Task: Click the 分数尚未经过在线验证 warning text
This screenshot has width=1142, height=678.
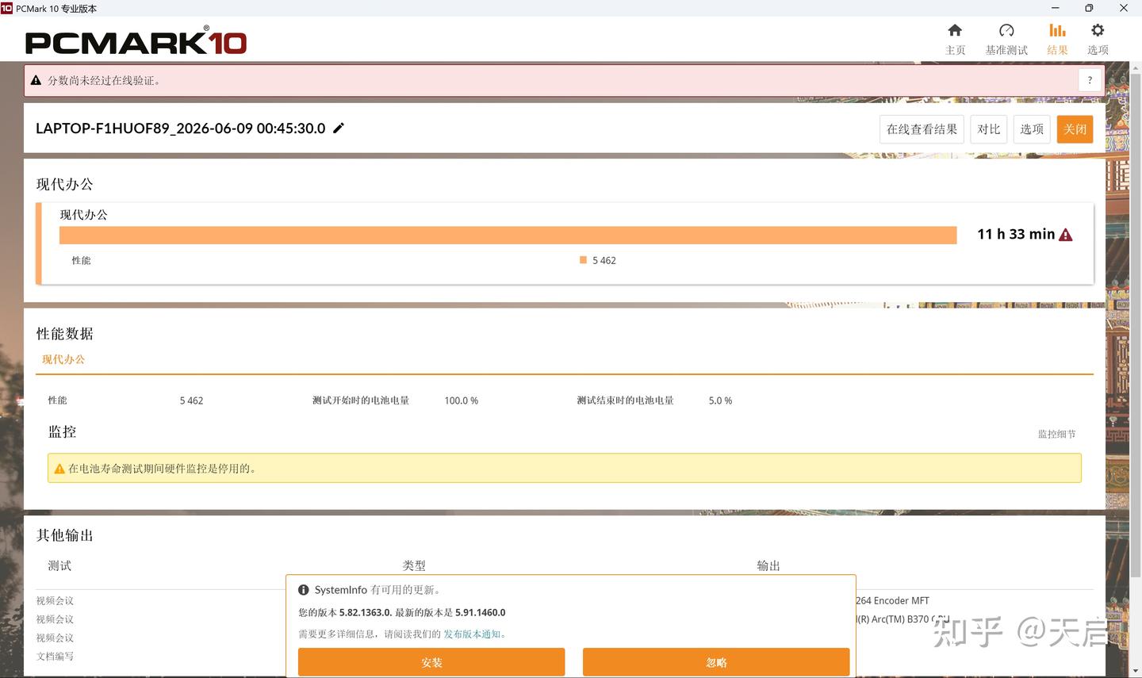Action: (104, 80)
